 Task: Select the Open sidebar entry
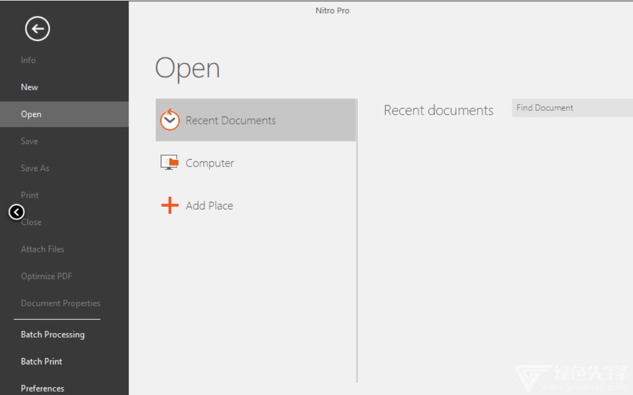tap(64, 114)
